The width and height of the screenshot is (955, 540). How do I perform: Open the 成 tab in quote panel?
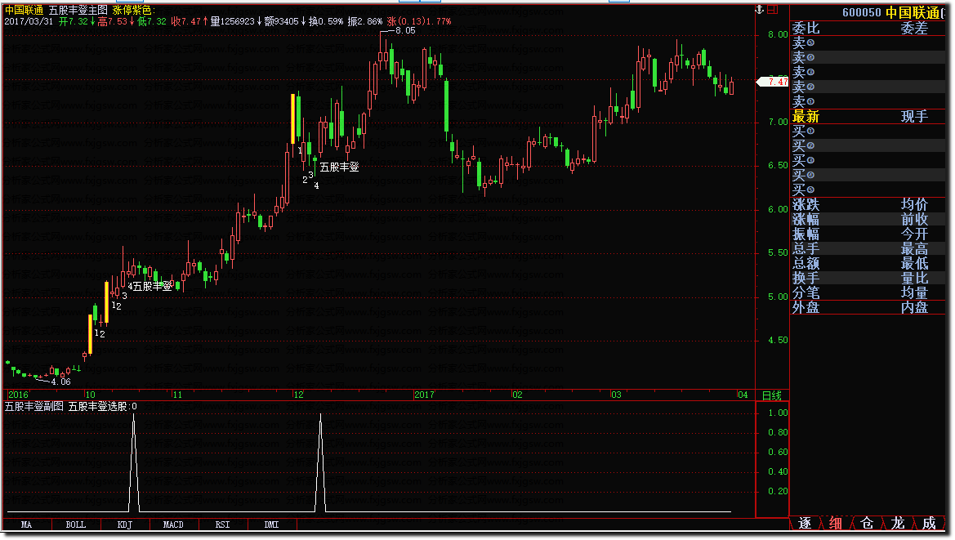tap(929, 523)
